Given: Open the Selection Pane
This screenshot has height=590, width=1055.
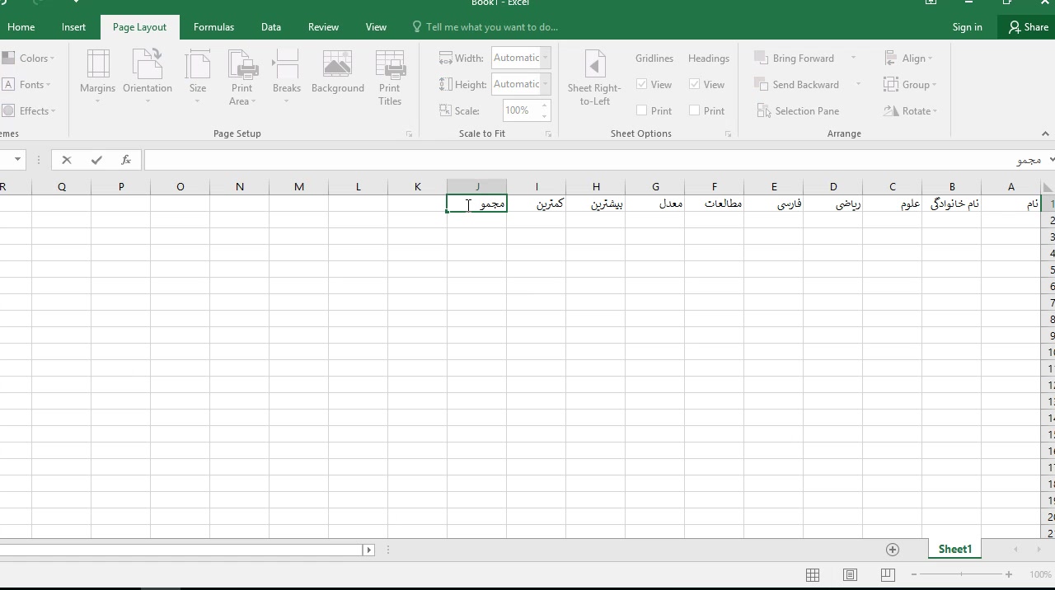Looking at the screenshot, I should [x=799, y=111].
